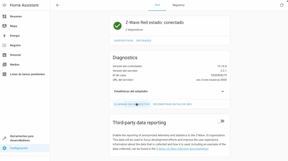Click the Medios play icon
Image resolution: width=288 pixels, height=161 pixels.
tap(4, 65)
